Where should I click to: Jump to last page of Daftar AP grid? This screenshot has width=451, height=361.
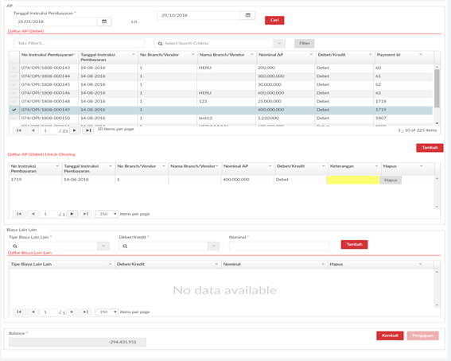point(88,130)
